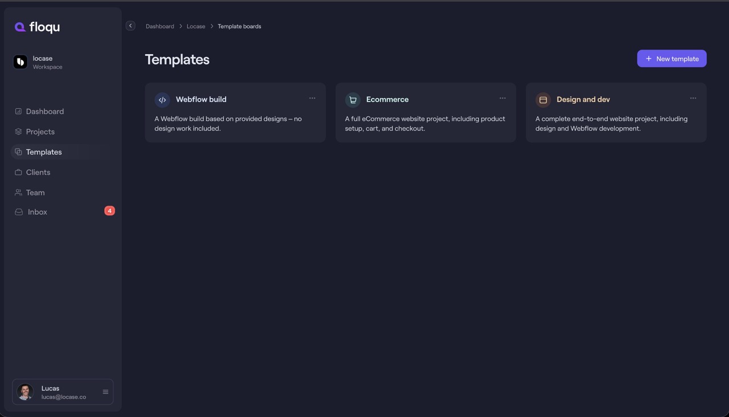The height and width of the screenshot is (417, 729).
Task: Click the Projects layers icon
Action: click(18, 132)
